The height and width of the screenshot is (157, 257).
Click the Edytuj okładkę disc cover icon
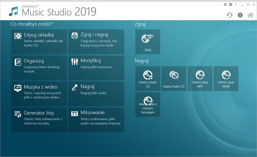pyautogui.click(x=18, y=36)
